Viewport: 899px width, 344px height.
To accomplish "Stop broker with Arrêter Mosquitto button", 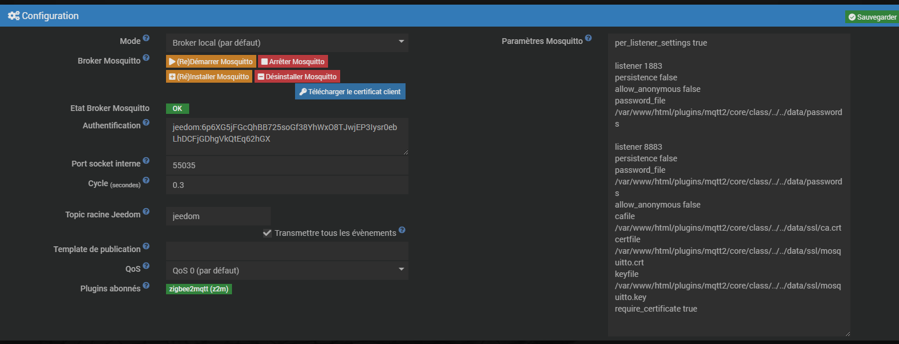I will [293, 61].
